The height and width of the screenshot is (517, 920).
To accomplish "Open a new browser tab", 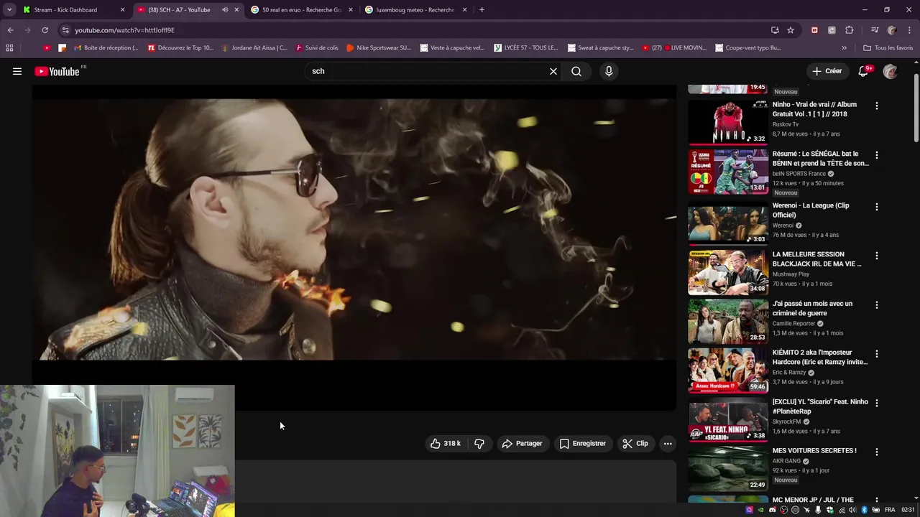I will pyautogui.click(x=482, y=10).
